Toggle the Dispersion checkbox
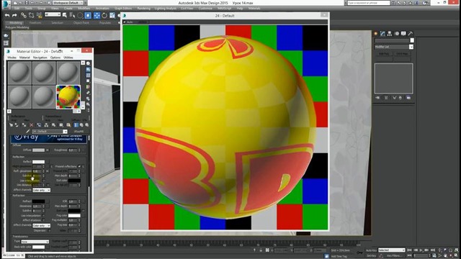The height and width of the screenshot is (259, 461). (x=49, y=230)
